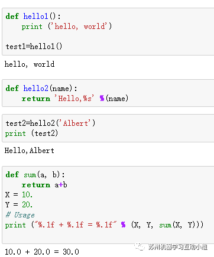Image resolution: width=214 pixels, height=257 pixels.
Task: Click the test1=hello1() code line
Action: [x=34, y=47]
